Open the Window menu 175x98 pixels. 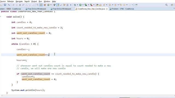pos(47,1)
